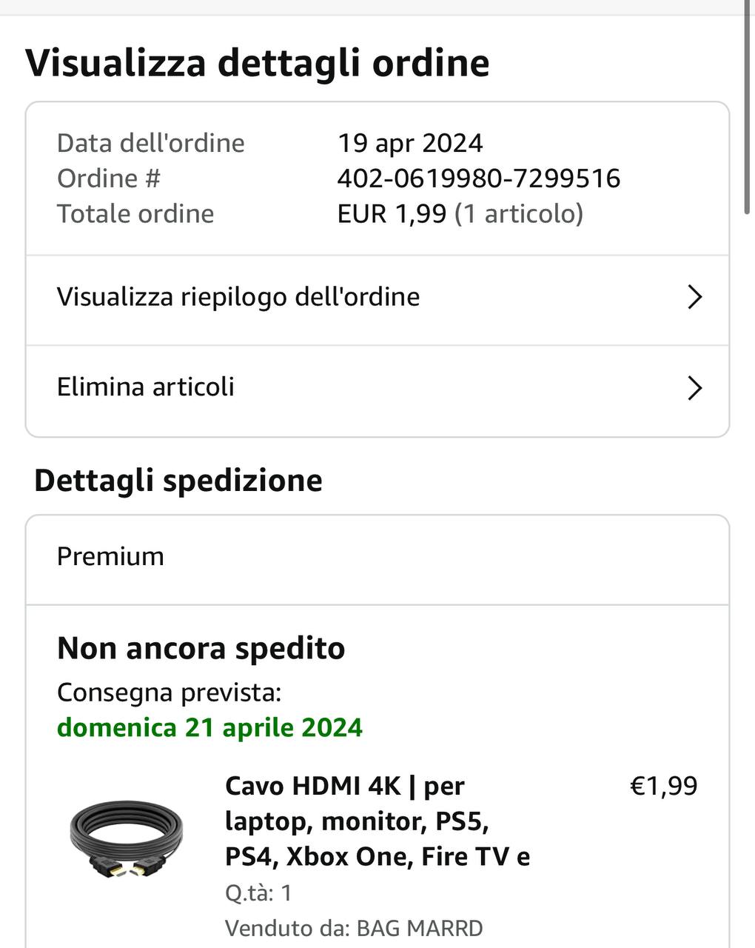The image size is (755, 948).
Task: Click chevron arrow beside Visualizza riepilogo dell'ordine
Action: [694, 297]
